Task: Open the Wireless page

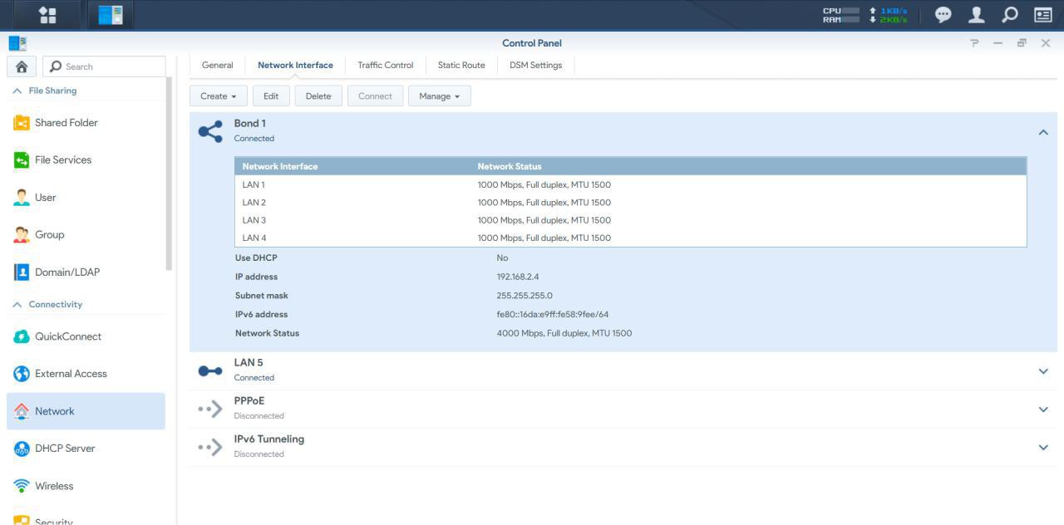Action: 86,486
